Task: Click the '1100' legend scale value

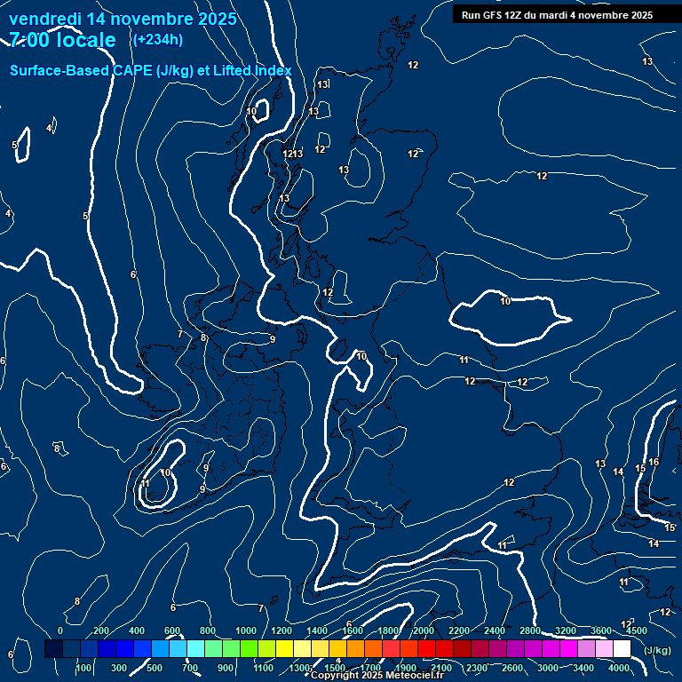Action: pos(263,668)
